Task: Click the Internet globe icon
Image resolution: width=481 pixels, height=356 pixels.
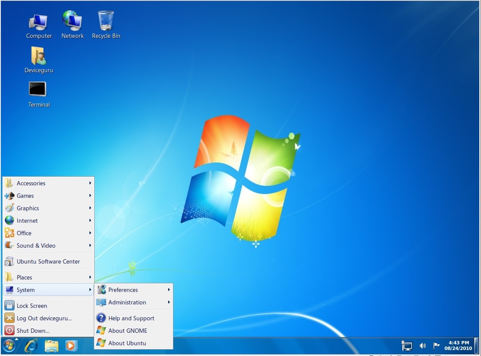Action: coord(9,221)
